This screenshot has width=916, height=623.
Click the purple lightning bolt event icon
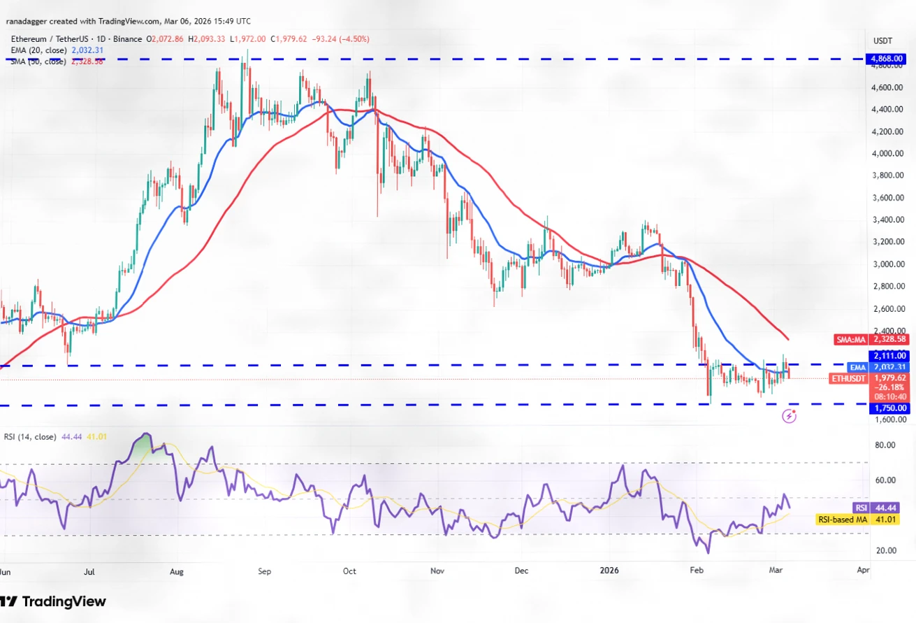(x=790, y=416)
